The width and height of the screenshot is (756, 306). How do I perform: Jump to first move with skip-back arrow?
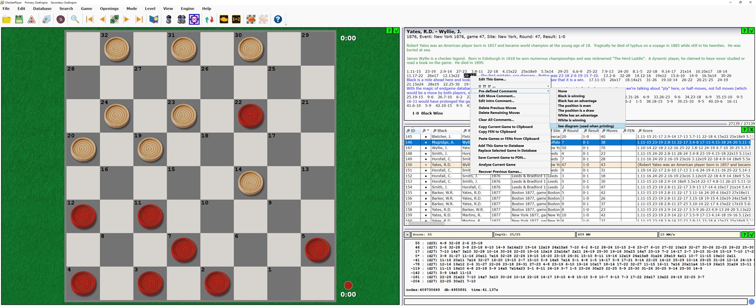click(x=90, y=19)
